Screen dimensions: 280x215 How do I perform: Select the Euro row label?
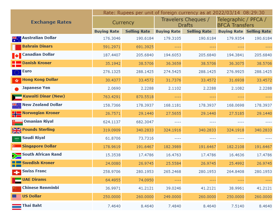tap(27, 71)
